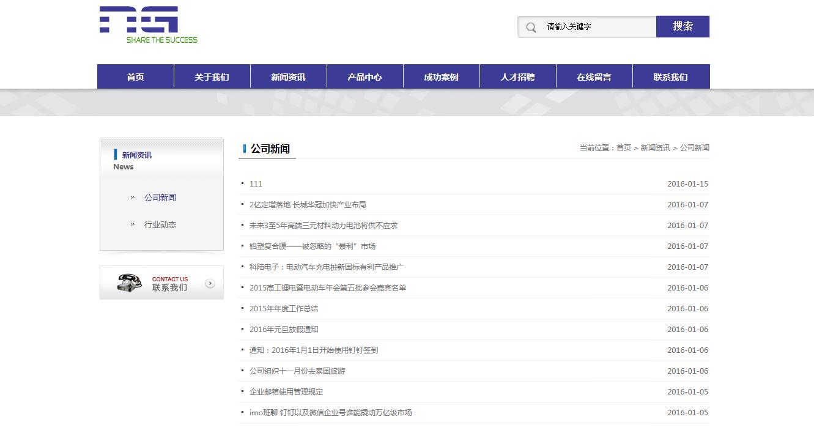Open the 企业邮箱使用管理规定 article
The height and width of the screenshot is (444, 814).
[x=286, y=392]
